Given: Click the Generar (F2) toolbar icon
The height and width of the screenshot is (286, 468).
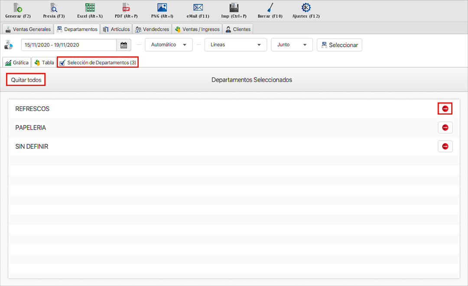Looking at the screenshot, I should pos(17,8).
